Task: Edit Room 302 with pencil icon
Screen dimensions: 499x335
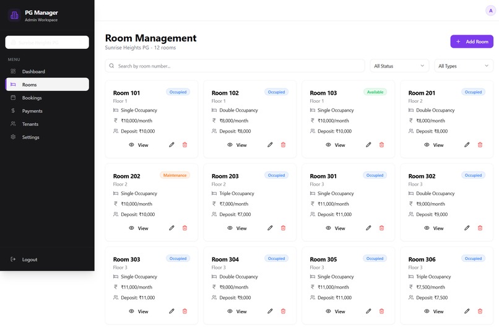Action: pos(467,228)
